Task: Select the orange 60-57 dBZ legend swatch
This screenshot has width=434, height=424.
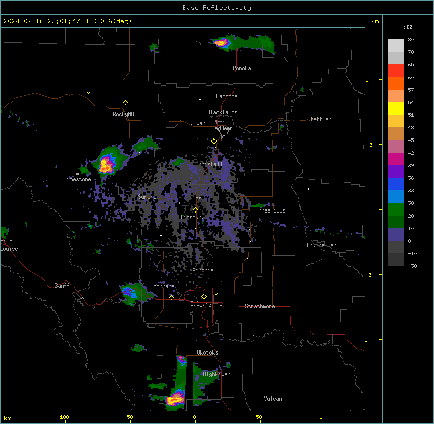Action: click(x=396, y=83)
